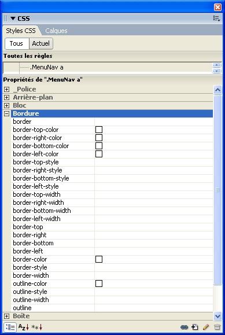Click the New CSS Rule icon
The image size is (225, 335).
click(x=195, y=327)
